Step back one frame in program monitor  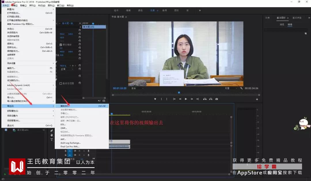click(x=180, y=99)
